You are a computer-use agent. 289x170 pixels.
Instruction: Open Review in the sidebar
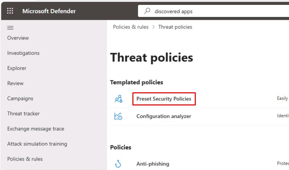click(15, 83)
